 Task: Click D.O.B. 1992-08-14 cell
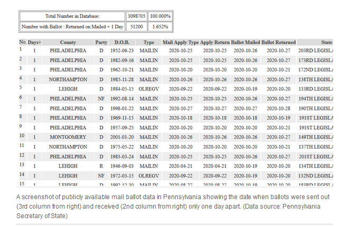[x=122, y=99]
